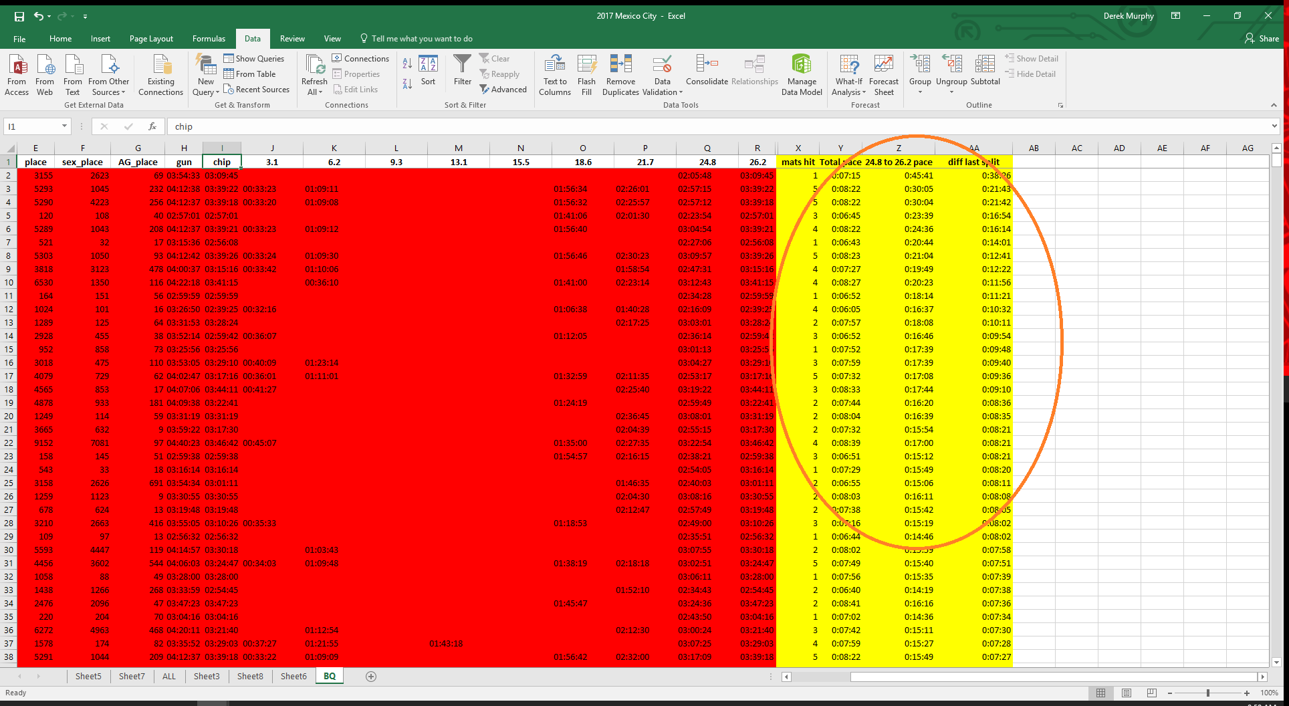
Task: Customize Quick Access Toolbar dropdown
Action: click(85, 16)
